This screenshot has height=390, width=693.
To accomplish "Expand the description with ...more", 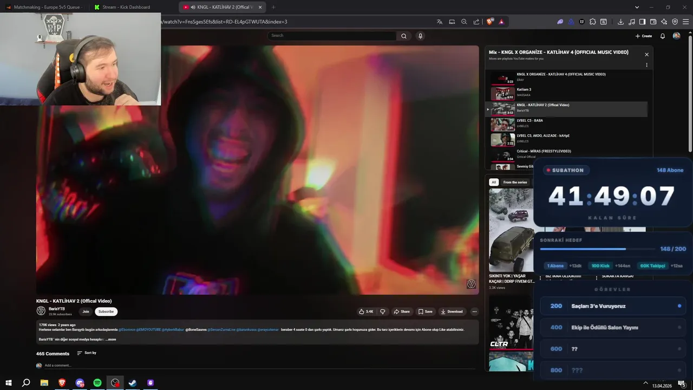I will coord(110,339).
